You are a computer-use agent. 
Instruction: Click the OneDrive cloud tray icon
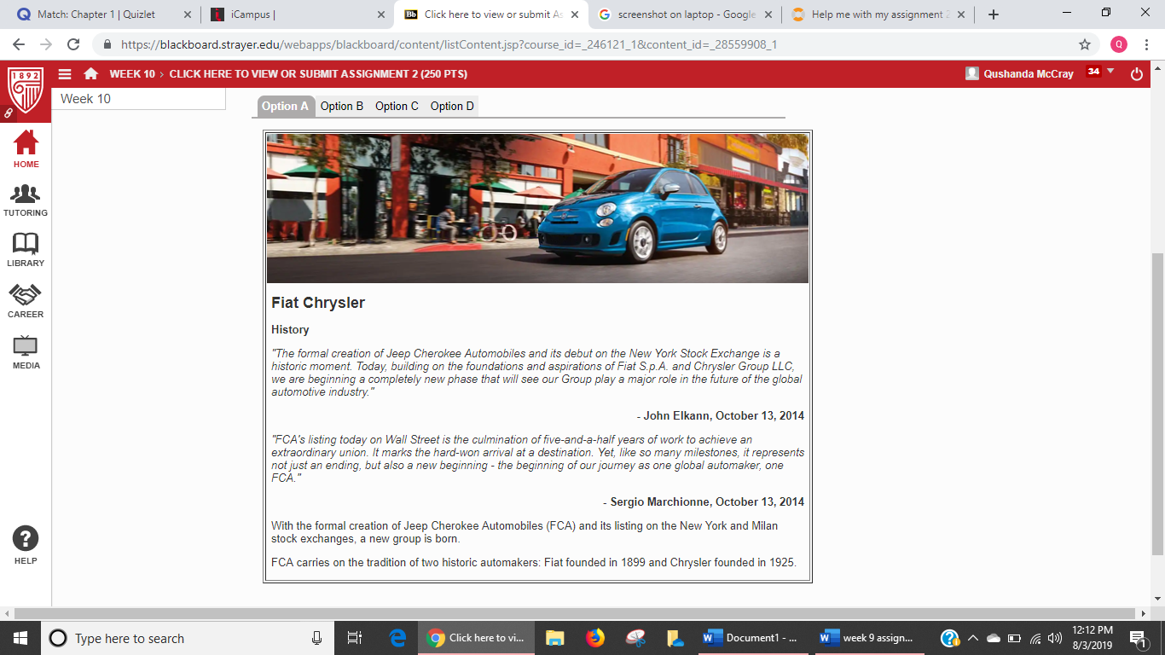pyautogui.click(x=994, y=638)
